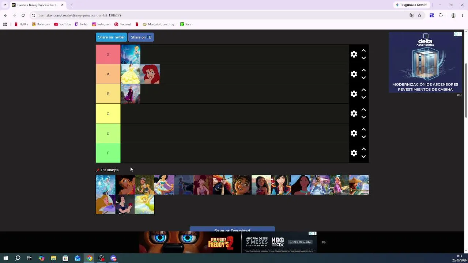Expand the Chrome tab search dropdown
The image size is (468, 263).
pyautogui.click(x=5, y=5)
